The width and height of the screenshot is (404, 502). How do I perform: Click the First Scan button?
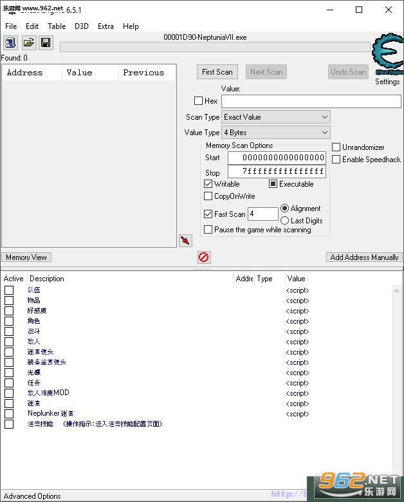click(217, 72)
